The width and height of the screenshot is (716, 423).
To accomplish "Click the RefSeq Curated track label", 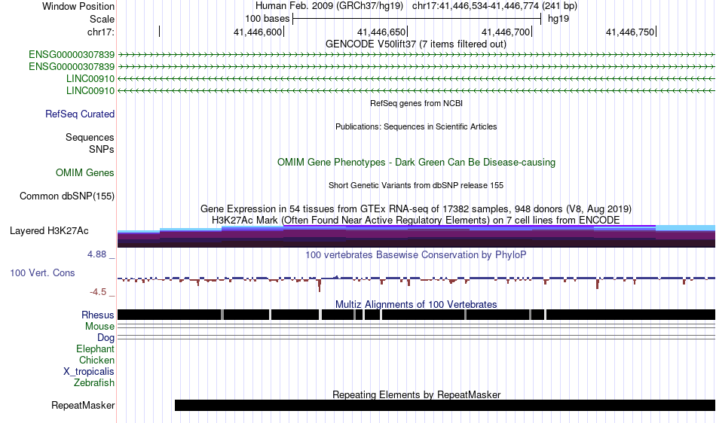I will coord(80,114).
